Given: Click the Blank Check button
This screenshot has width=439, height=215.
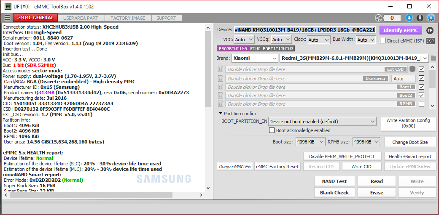Looking at the screenshot, I should click(334, 193).
